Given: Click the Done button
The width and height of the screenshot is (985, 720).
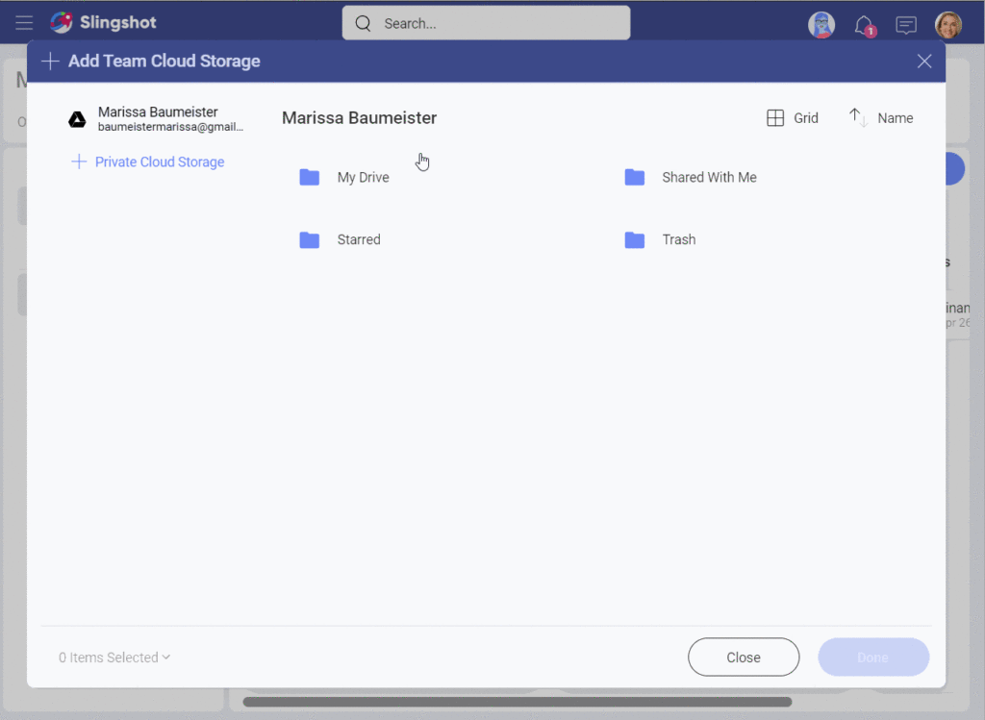Looking at the screenshot, I should pos(873,658).
